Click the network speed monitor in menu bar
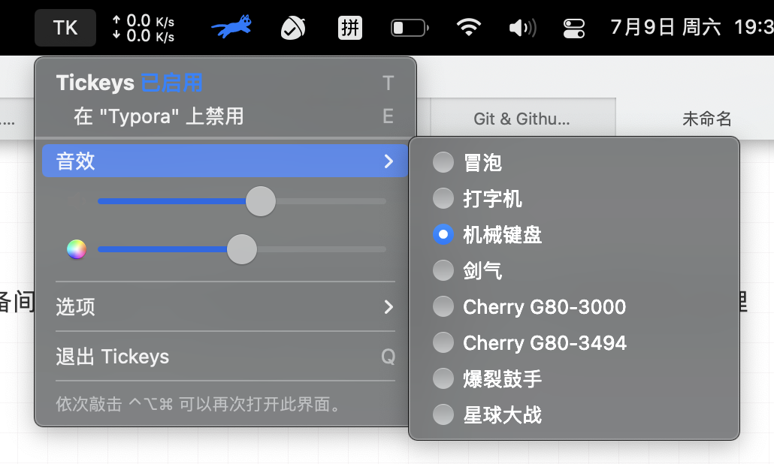This screenshot has height=464, width=774. point(143,28)
